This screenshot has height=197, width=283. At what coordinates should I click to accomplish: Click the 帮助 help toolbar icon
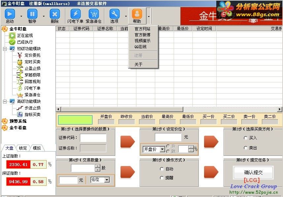[x=137, y=14]
